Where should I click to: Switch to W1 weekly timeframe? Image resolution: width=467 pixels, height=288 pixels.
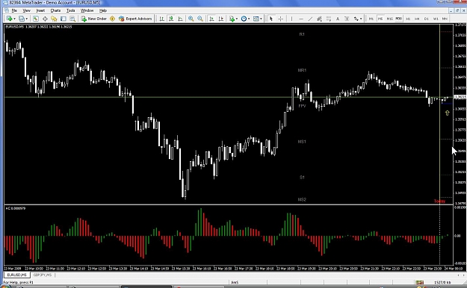point(436,19)
